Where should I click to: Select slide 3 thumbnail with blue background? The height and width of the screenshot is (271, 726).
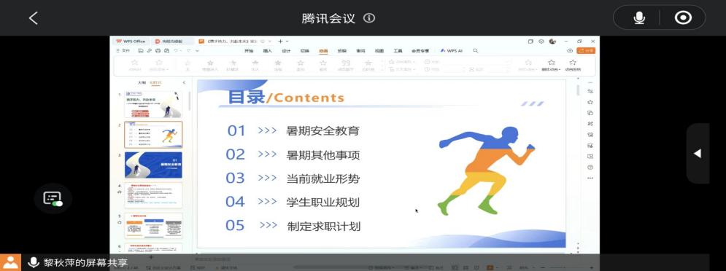point(153,165)
